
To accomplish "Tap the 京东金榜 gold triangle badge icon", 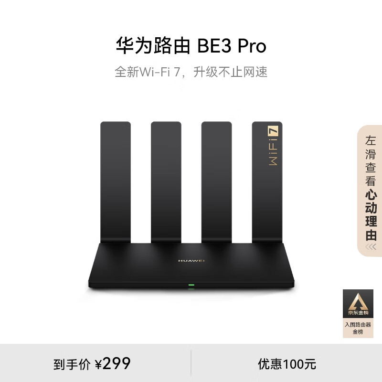I will point(358,304).
